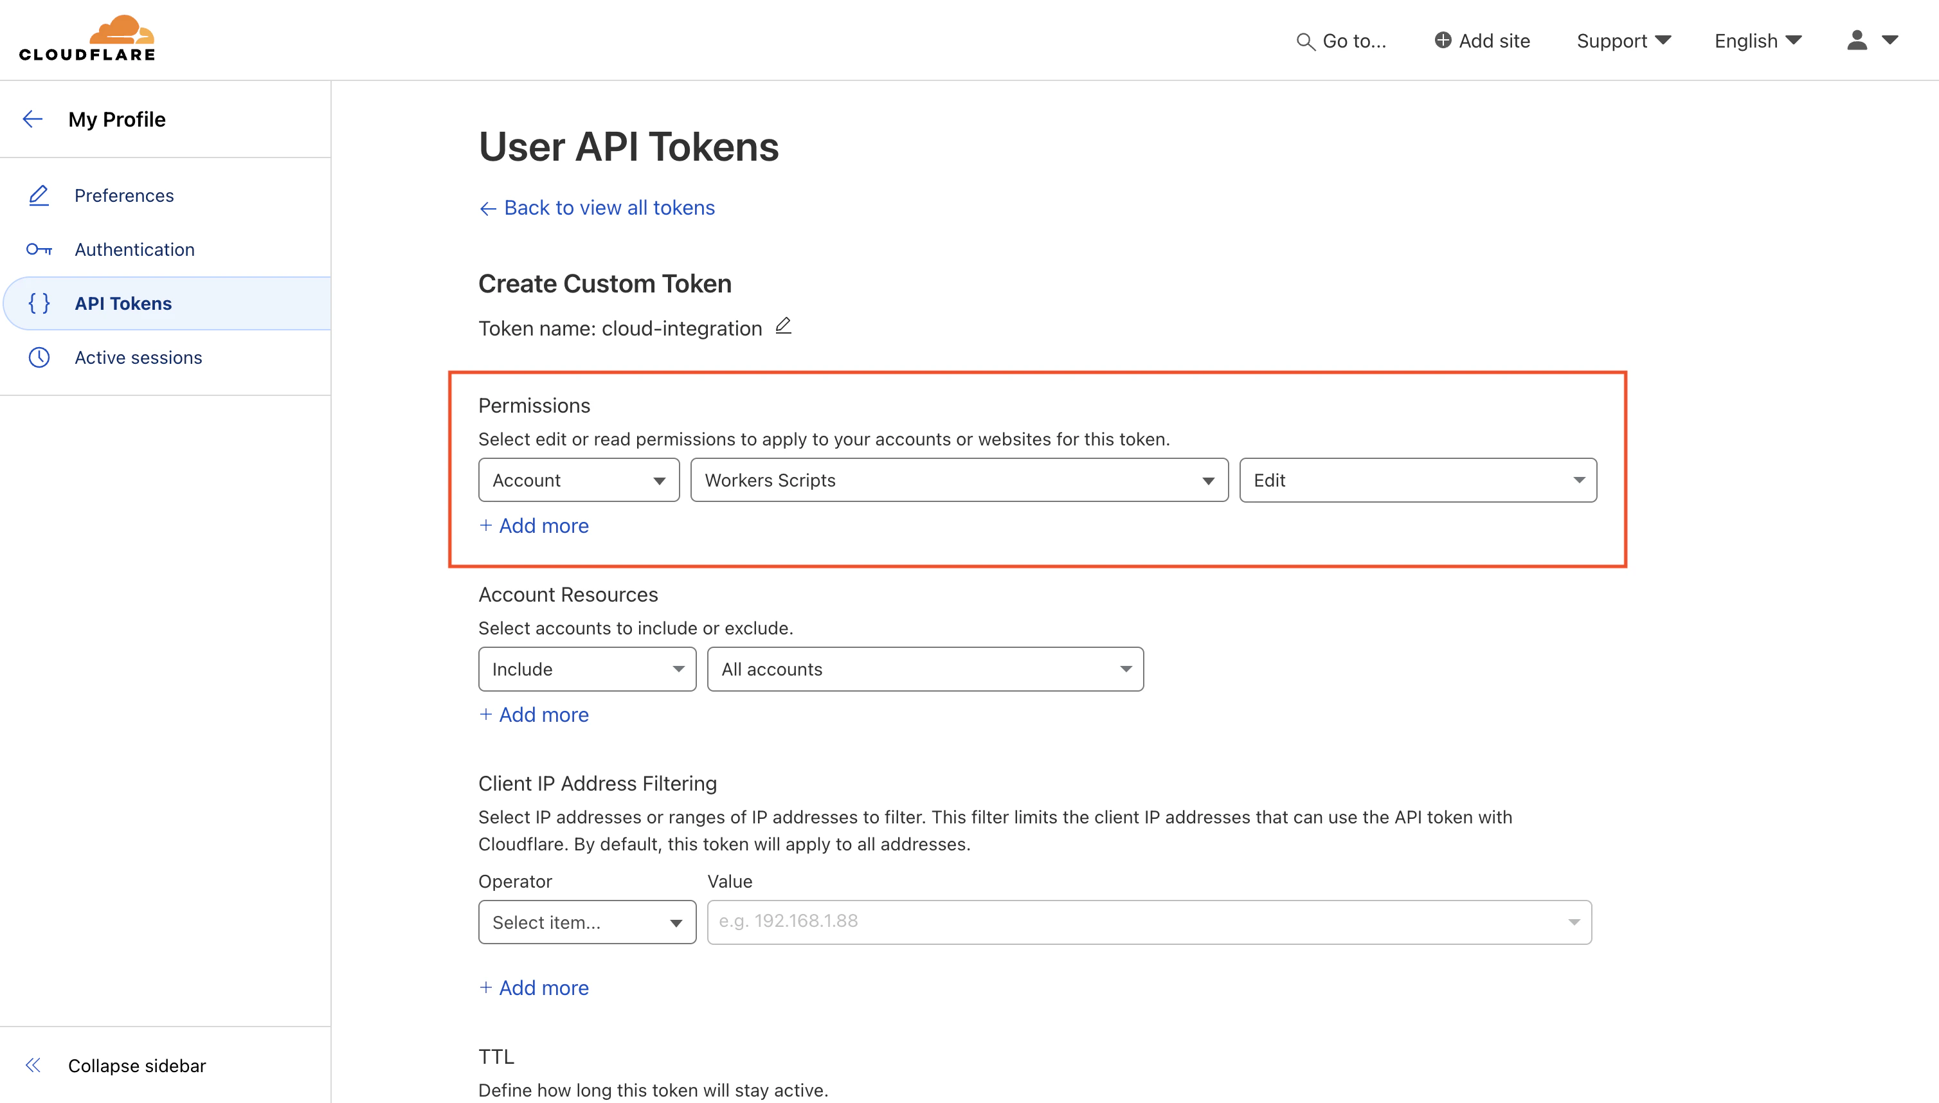This screenshot has width=1939, height=1103.
Task: Click Add more under IP Address Filtering
Action: (534, 987)
